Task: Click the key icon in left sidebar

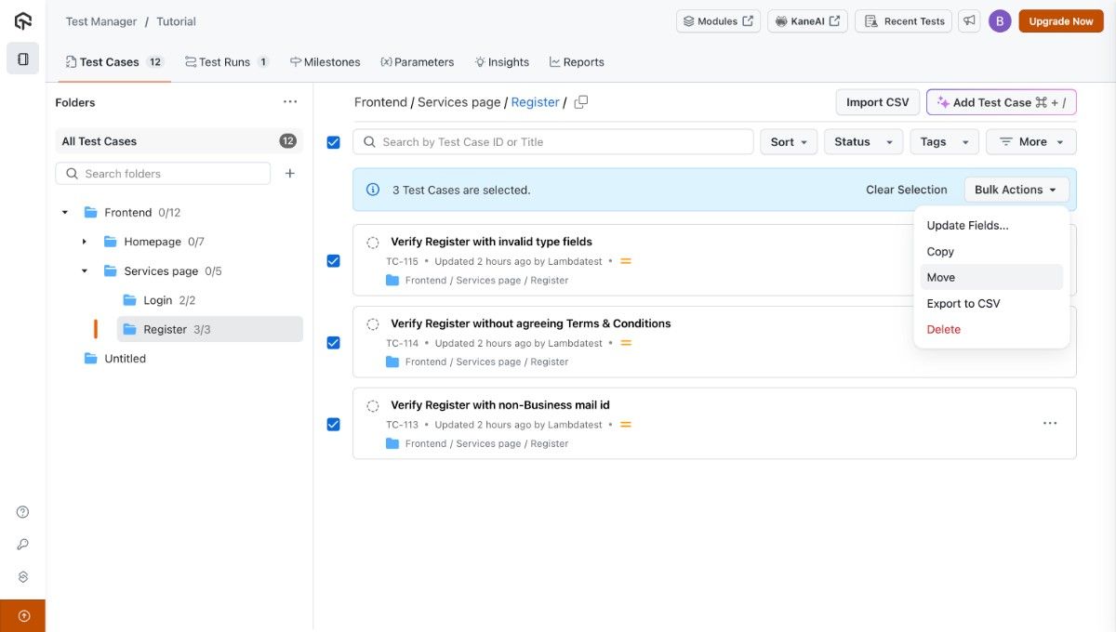Action: (x=23, y=545)
